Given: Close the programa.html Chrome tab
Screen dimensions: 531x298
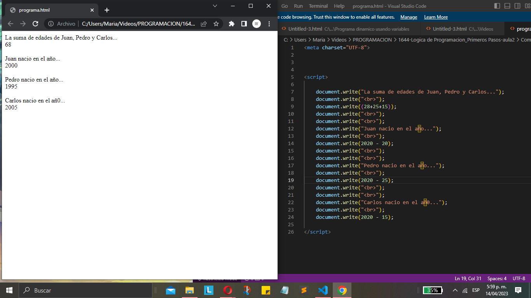Looking at the screenshot, I should coord(92,10).
